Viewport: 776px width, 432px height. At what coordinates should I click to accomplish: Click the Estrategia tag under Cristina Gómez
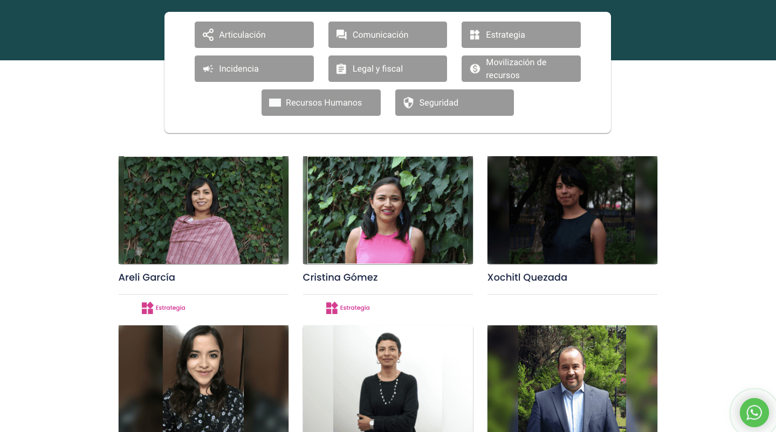348,308
